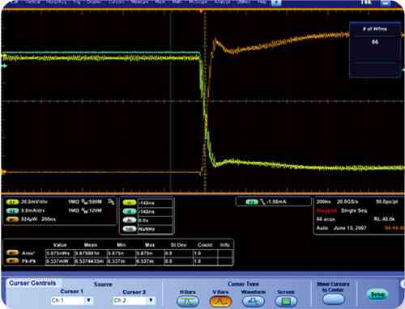
Task: Click the 20.0GS/s sample rate readout
Action: tap(347, 201)
